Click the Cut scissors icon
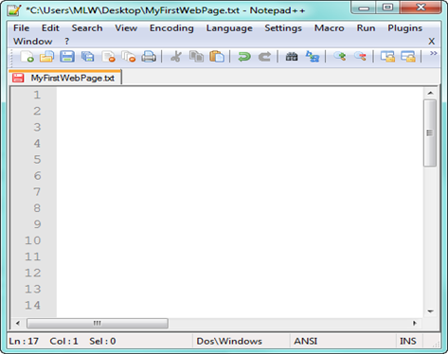The height and width of the screenshot is (354, 448). [176, 57]
